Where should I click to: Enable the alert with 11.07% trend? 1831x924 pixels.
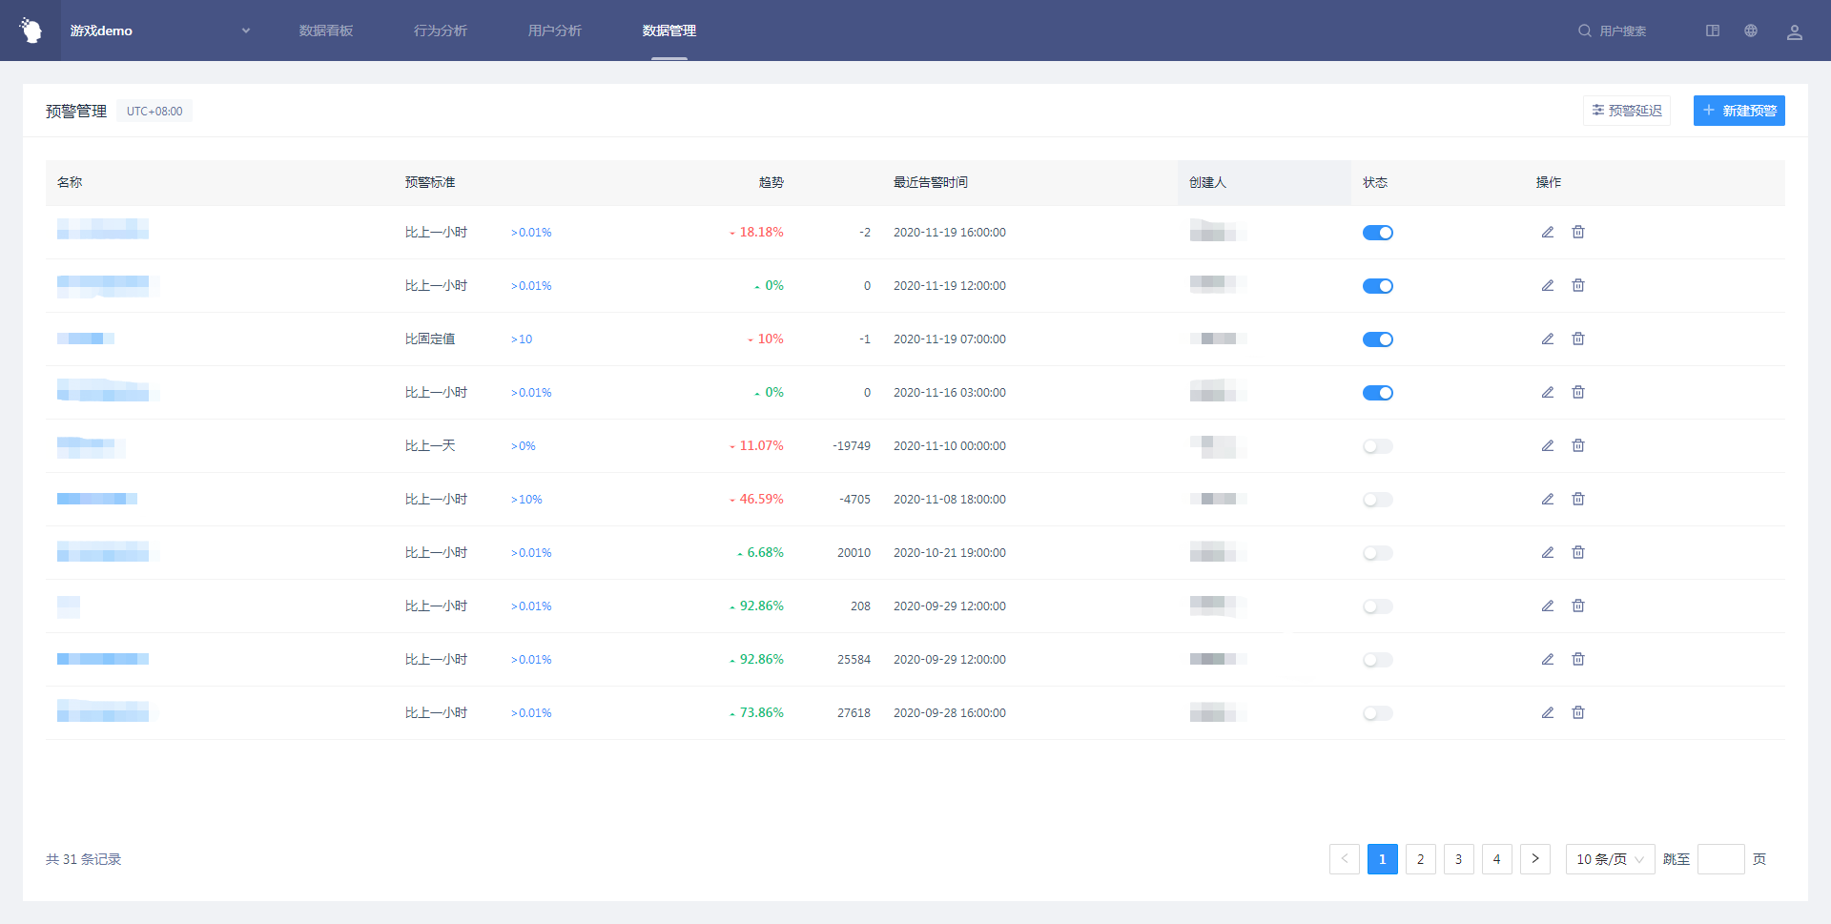tap(1377, 446)
